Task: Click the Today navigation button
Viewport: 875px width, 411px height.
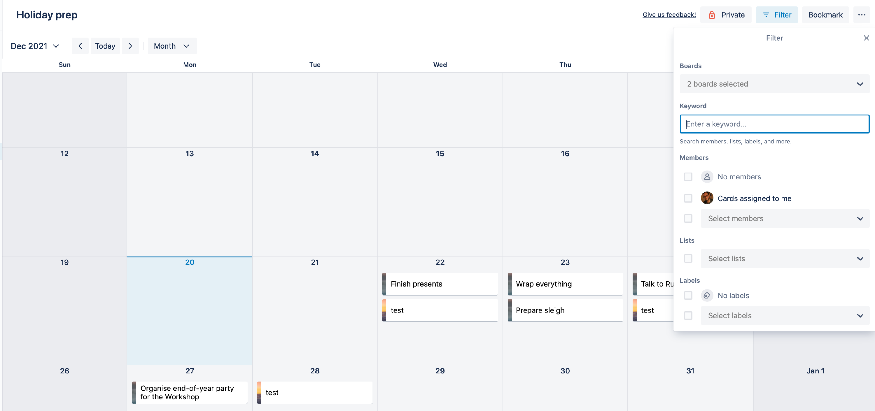Action: tap(105, 46)
